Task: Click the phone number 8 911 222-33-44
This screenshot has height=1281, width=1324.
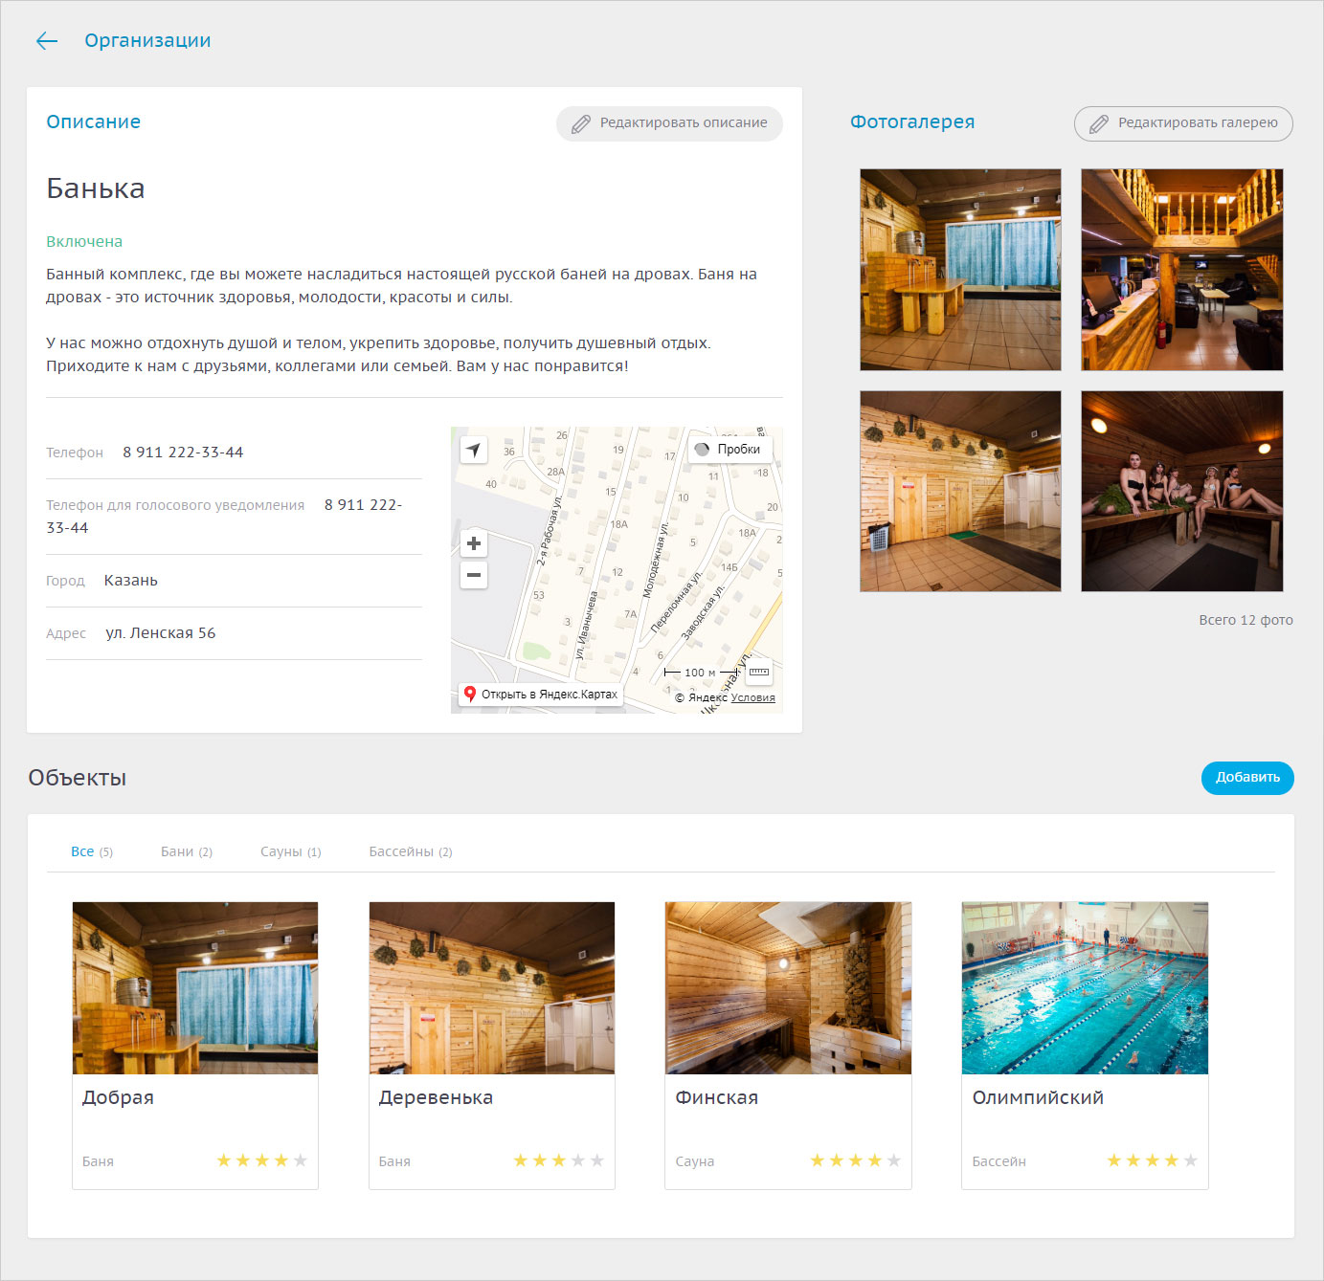Action: [183, 453]
